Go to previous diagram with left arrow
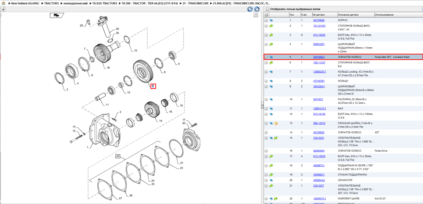 pos(250,9)
